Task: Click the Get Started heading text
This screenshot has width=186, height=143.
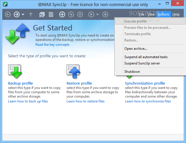Action: (x=53, y=28)
